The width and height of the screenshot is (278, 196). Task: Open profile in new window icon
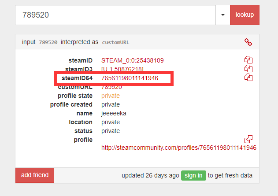pyautogui.click(x=248, y=139)
